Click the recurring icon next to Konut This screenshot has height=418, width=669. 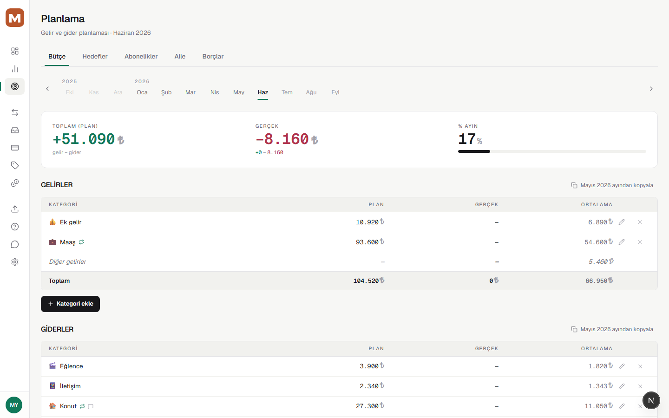(82, 406)
